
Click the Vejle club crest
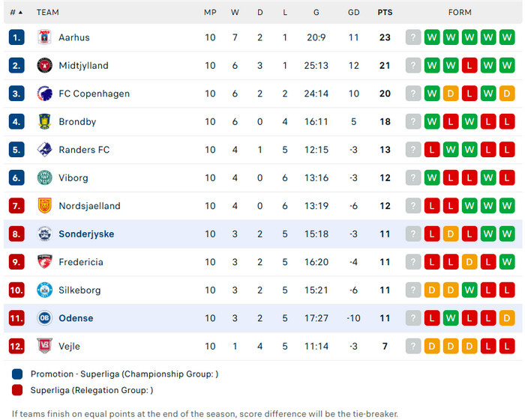(x=45, y=346)
